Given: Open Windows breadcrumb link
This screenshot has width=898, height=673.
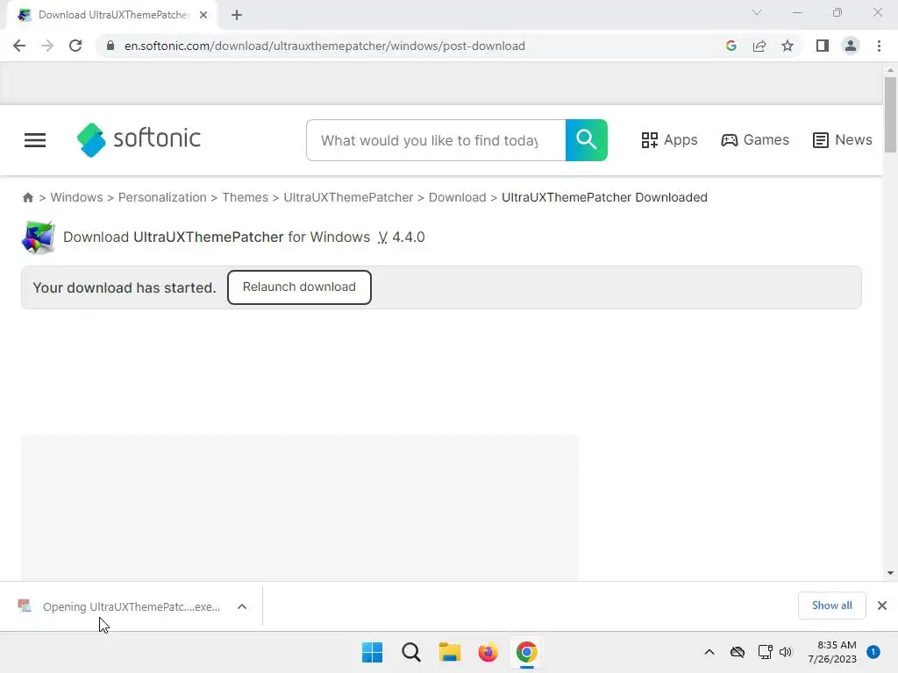Looking at the screenshot, I should coord(77,197).
